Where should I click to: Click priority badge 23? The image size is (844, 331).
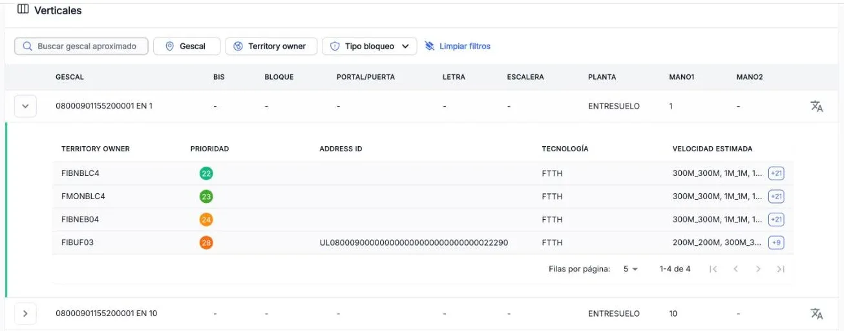pos(206,197)
